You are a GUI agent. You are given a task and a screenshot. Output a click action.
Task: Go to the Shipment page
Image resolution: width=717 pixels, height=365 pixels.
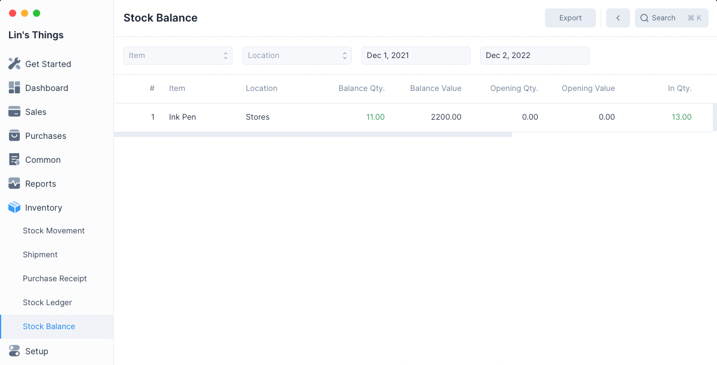pyautogui.click(x=40, y=255)
